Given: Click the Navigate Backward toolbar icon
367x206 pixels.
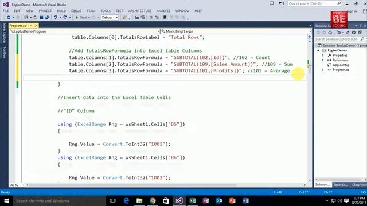Looking at the screenshot, I should [9, 18].
